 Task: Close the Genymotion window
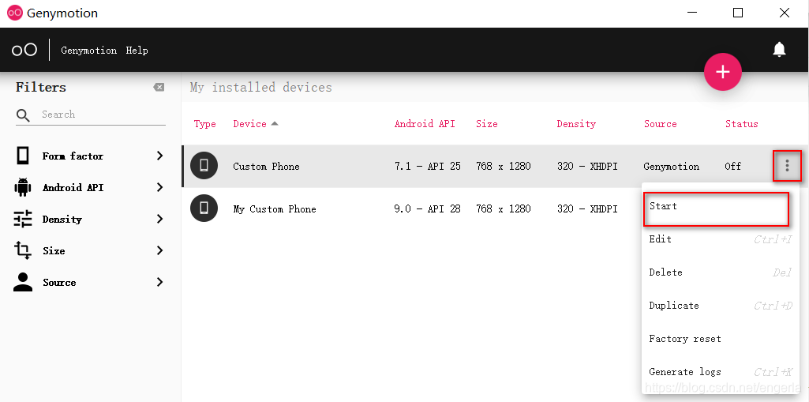point(785,13)
